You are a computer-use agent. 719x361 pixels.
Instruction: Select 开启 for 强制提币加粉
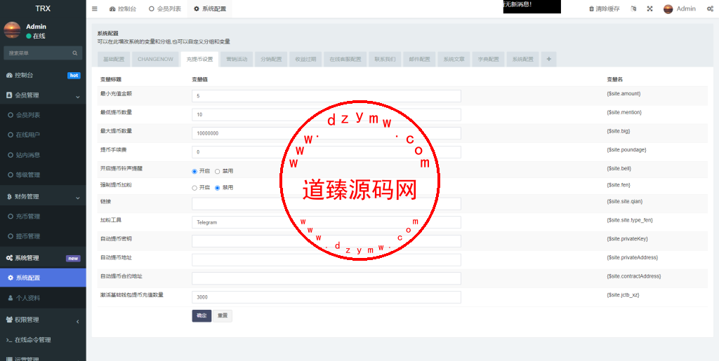pyautogui.click(x=194, y=188)
